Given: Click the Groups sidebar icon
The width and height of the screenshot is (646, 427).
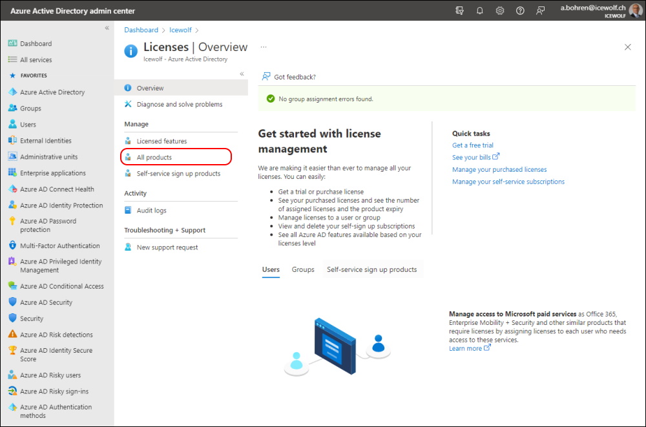Looking at the screenshot, I should coord(12,108).
